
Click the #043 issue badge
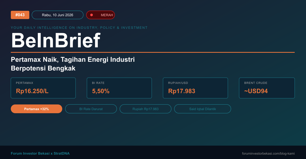[x=20, y=15]
